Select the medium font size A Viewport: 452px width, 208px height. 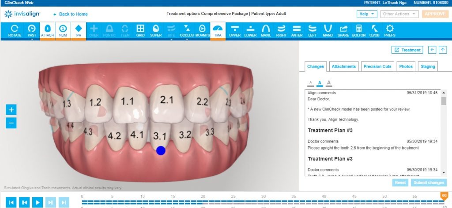coord(320,83)
